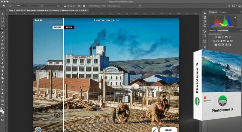242x132 pixels.
Task: Add a Hue/Saturation adjustment
Action: 214,41
